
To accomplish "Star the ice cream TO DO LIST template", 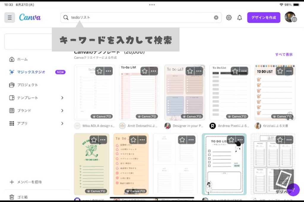I will click(94, 140).
